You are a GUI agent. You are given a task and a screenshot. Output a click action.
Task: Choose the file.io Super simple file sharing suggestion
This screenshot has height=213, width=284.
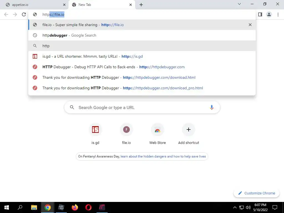click(142, 25)
